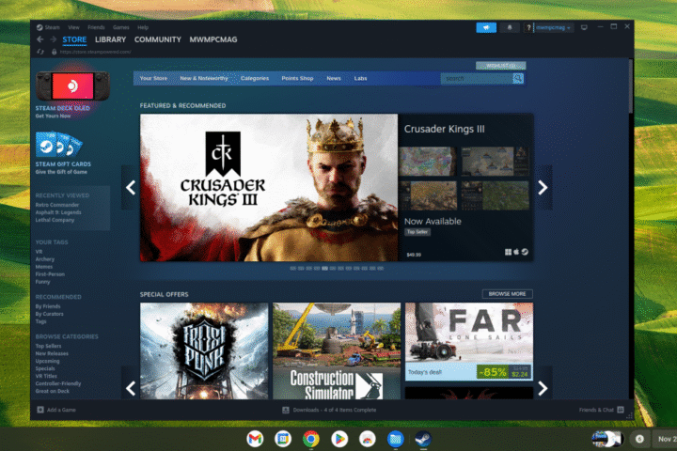
Task: Open the Help menu
Action: click(x=143, y=27)
